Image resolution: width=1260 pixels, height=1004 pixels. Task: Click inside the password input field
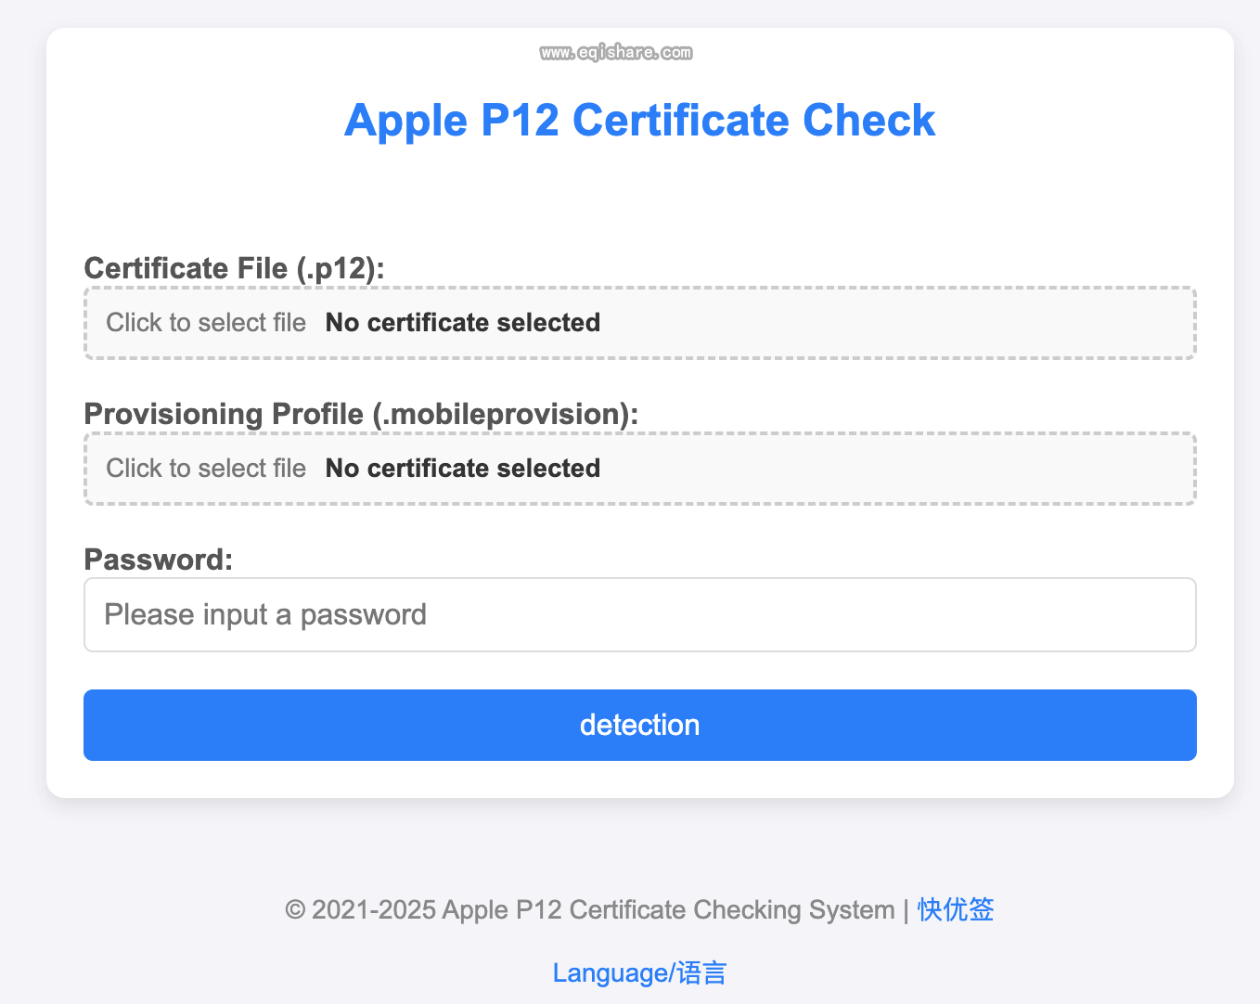point(640,614)
